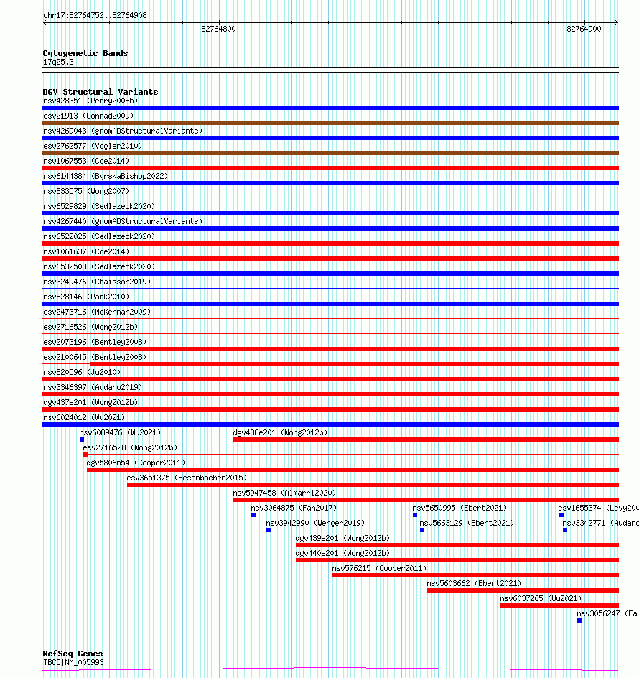Image resolution: width=639 pixels, height=678 pixels.
Task: Click the nsv833575 (Wong2007) variant label
Action: click(x=86, y=191)
